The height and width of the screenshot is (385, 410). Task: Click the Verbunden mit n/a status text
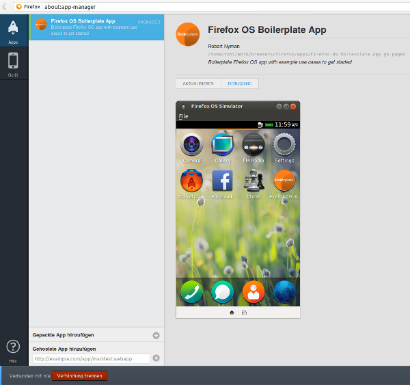click(29, 376)
